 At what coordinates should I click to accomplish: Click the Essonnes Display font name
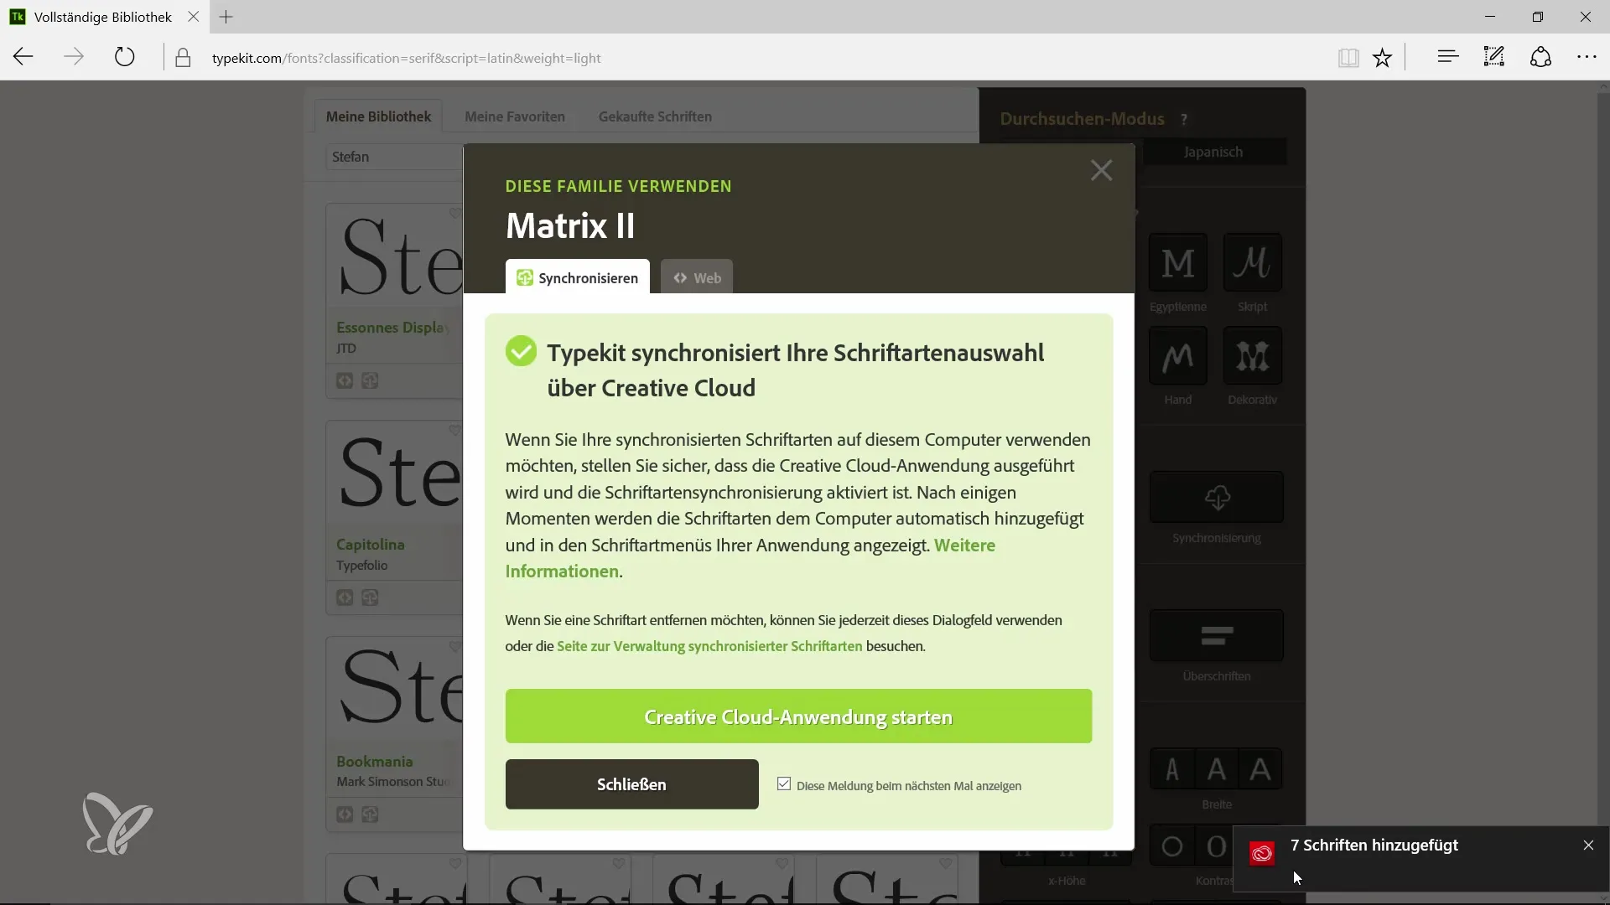coord(392,328)
